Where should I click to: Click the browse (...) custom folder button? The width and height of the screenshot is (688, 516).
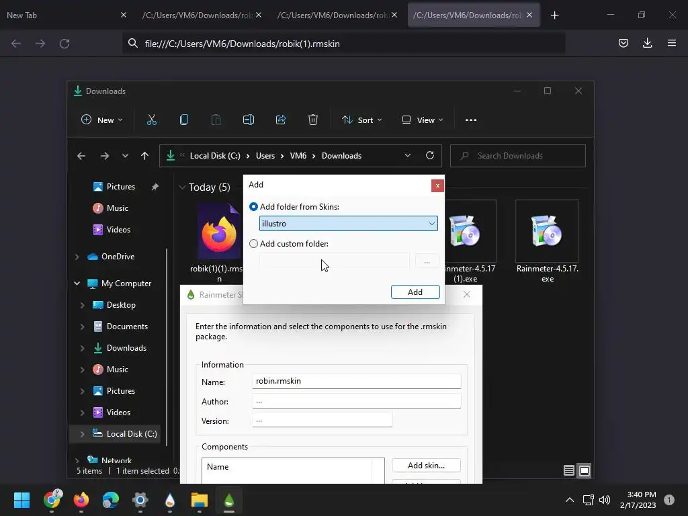(427, 262)
